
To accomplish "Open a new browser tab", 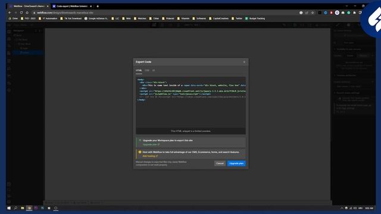I will point(98,7).
